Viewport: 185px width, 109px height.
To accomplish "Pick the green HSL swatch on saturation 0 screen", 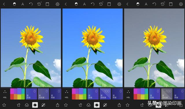I will [x=23, y=97].
